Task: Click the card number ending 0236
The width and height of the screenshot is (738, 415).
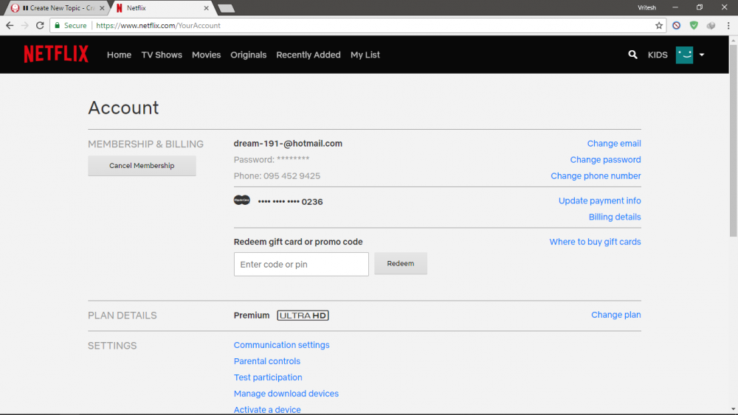Action: click(x=290, y=202)
